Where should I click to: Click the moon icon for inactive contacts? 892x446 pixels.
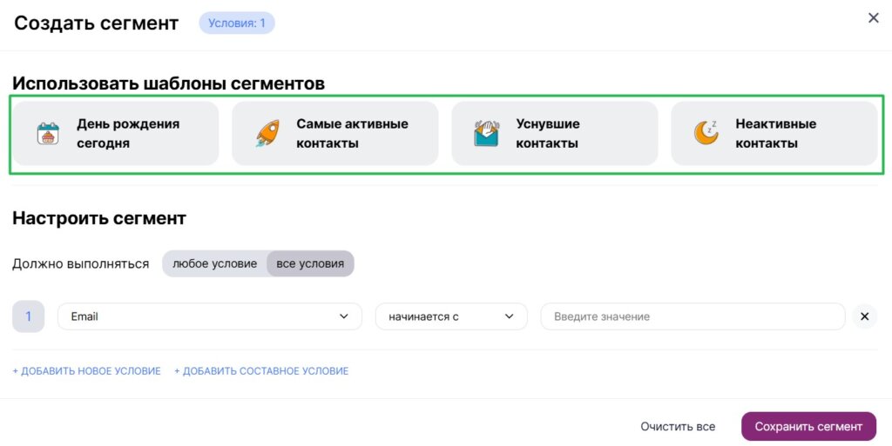[x=706, y=133]
